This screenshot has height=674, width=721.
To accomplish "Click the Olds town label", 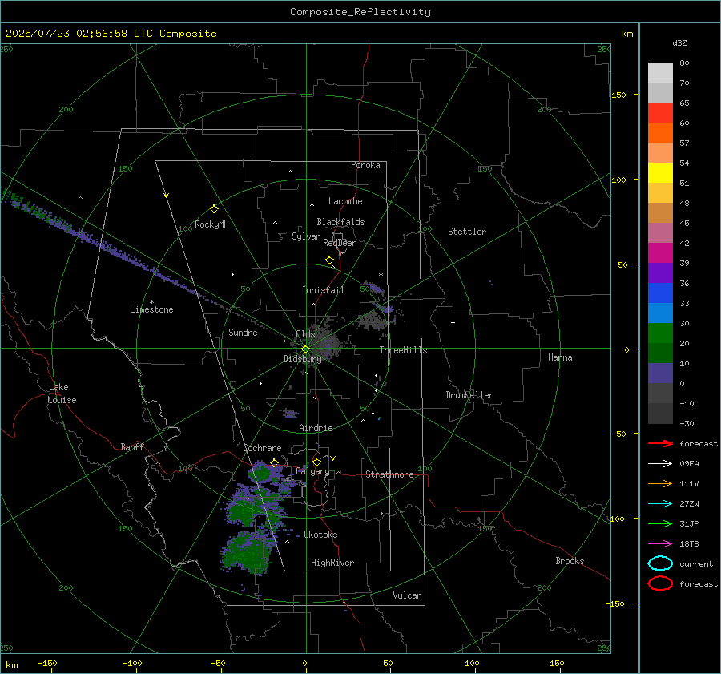I will [305, 334].
